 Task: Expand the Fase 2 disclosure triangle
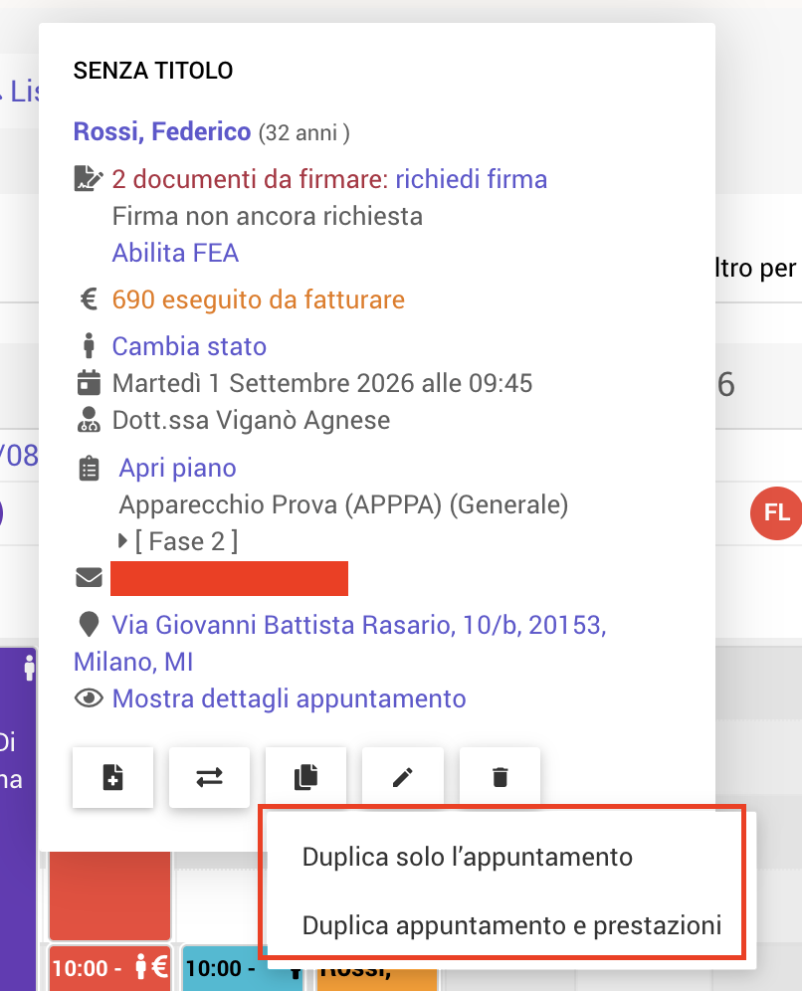point(123,541)
